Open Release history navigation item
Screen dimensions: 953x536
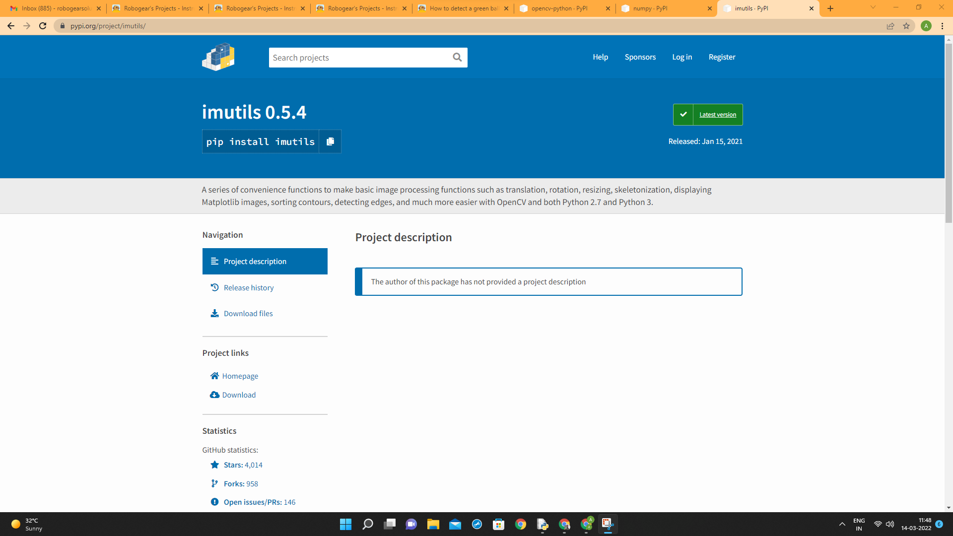[x=249, y=288]
